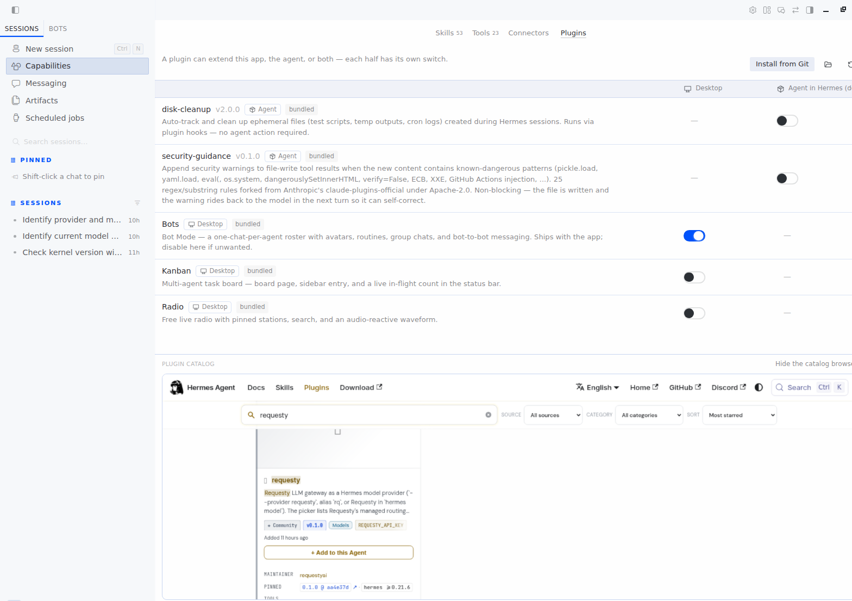The height and width of the screenshot is (601, 852).
Task: Open the Download link in catalog
Action: [361, 387]
